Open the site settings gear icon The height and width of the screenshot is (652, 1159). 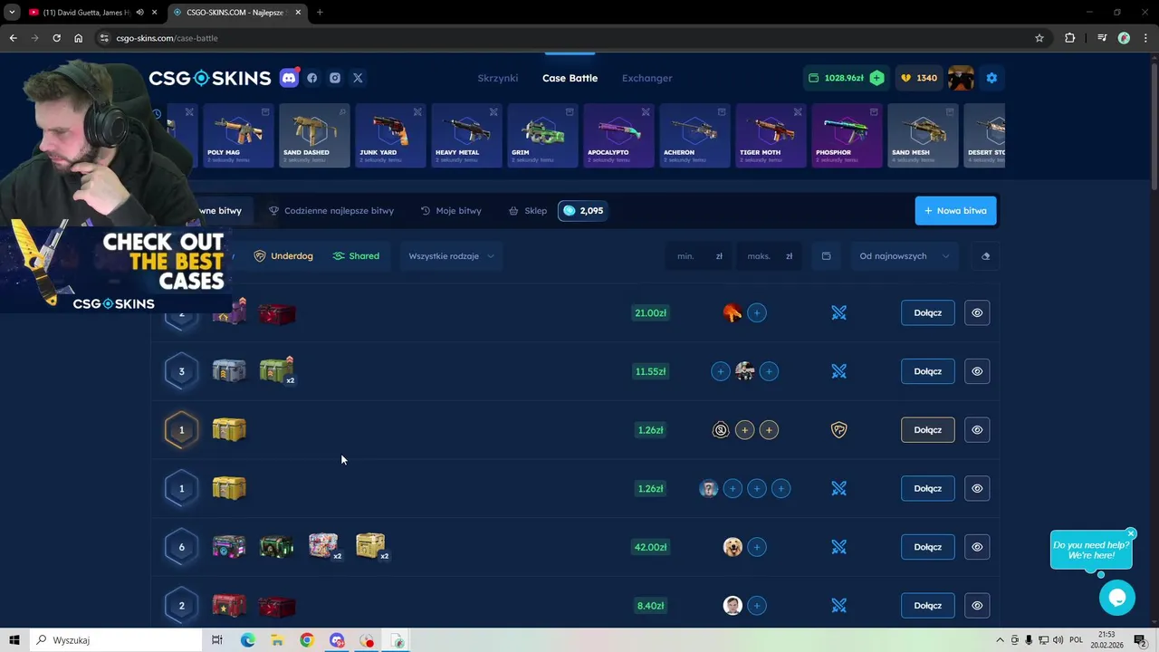pos(991,78)
